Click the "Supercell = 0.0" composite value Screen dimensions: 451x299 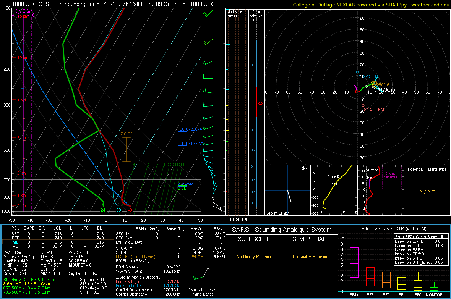coord(92,280)
